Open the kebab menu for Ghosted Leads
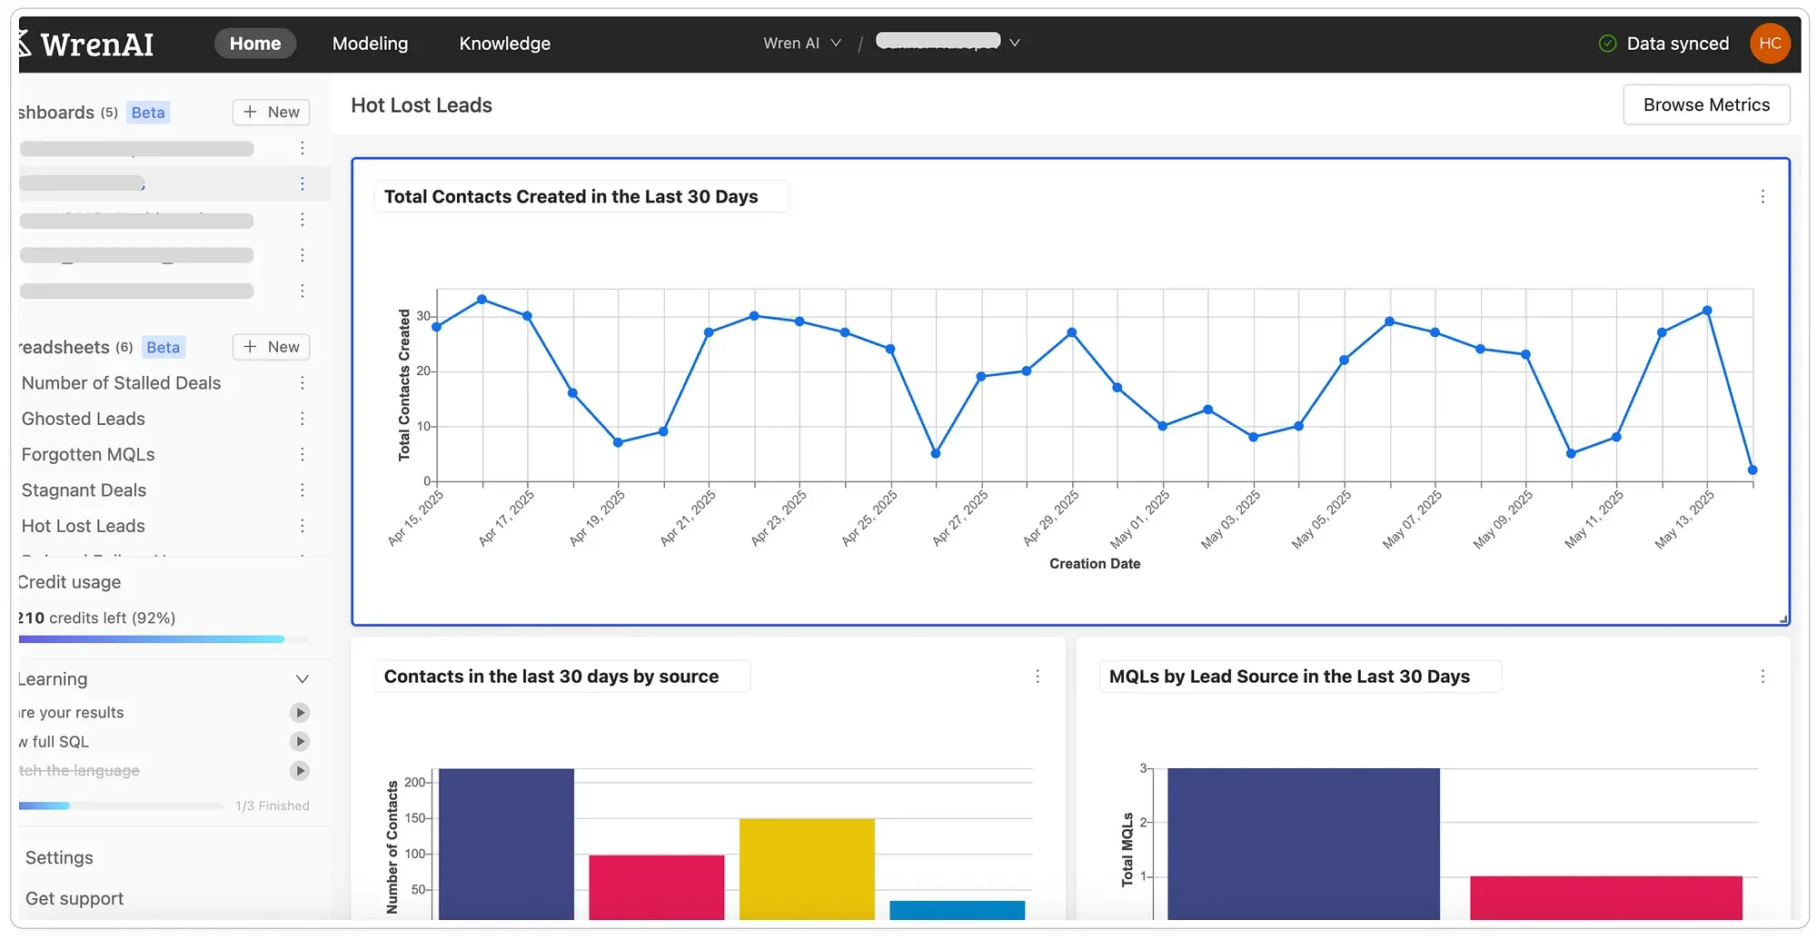 click(x=303, y=419)
